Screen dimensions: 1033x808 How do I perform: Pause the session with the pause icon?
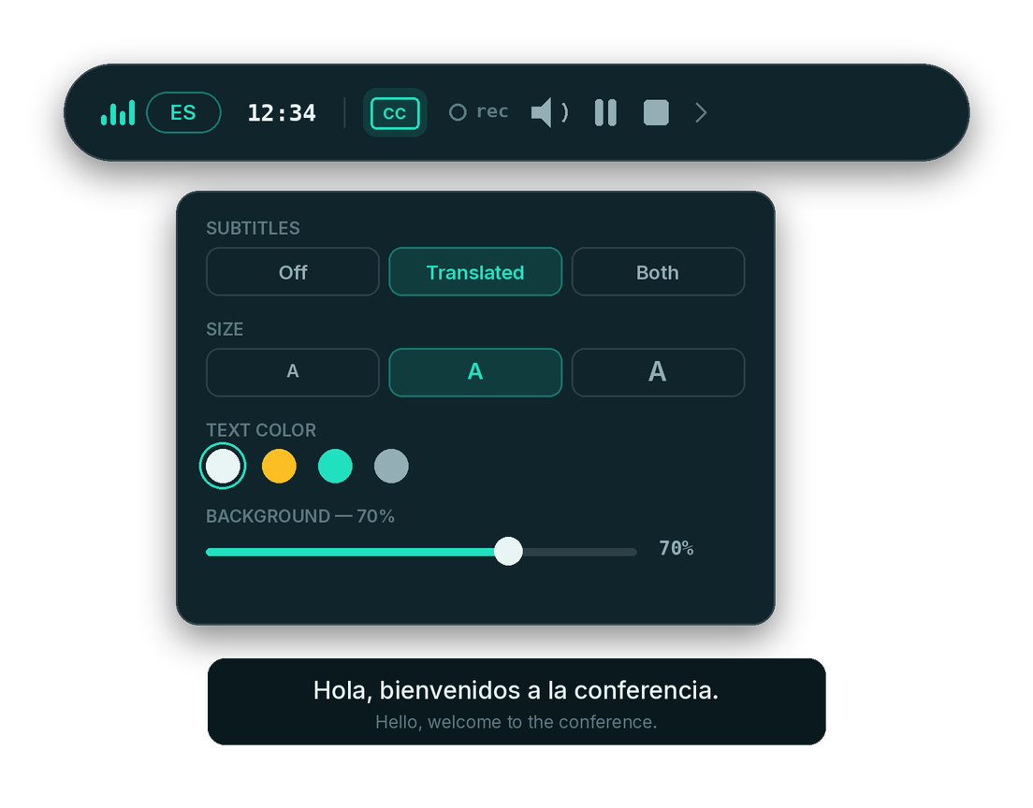(x=605, y=112)
